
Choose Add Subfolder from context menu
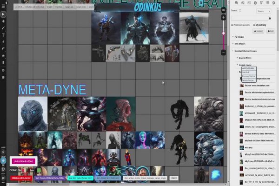[x=248, y=68]
